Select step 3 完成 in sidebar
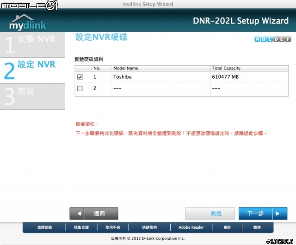The height and width of the screenshot is (245, 296). click(x=32, y=96)
